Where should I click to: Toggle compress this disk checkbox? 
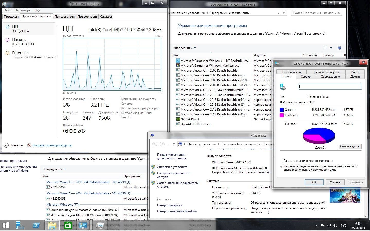[x=282, y=161]
